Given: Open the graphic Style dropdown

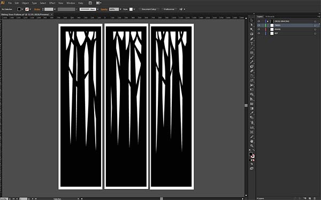Looking at the screenshot, I should pos(134,9).
